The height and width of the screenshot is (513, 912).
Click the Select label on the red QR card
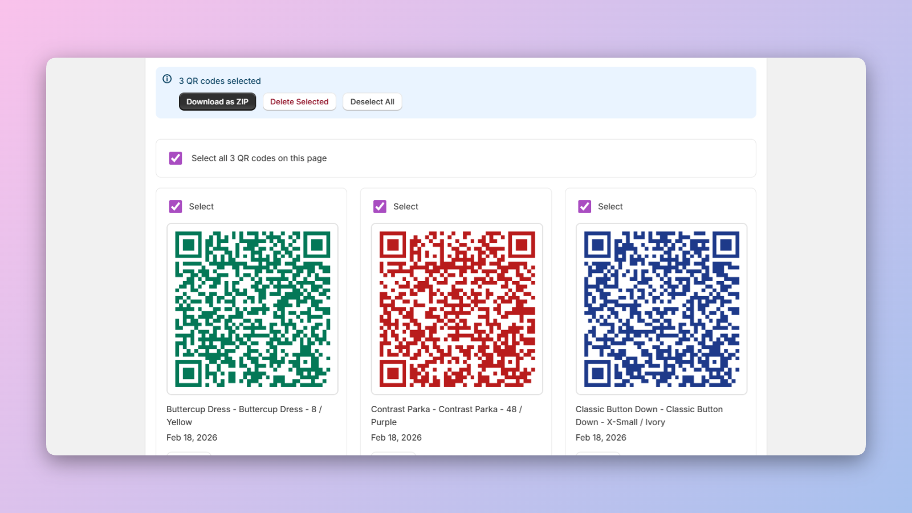pyautogui.click(x=405, y=206)
